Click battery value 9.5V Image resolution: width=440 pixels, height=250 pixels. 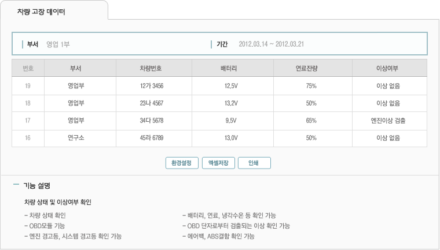point(231,121)
